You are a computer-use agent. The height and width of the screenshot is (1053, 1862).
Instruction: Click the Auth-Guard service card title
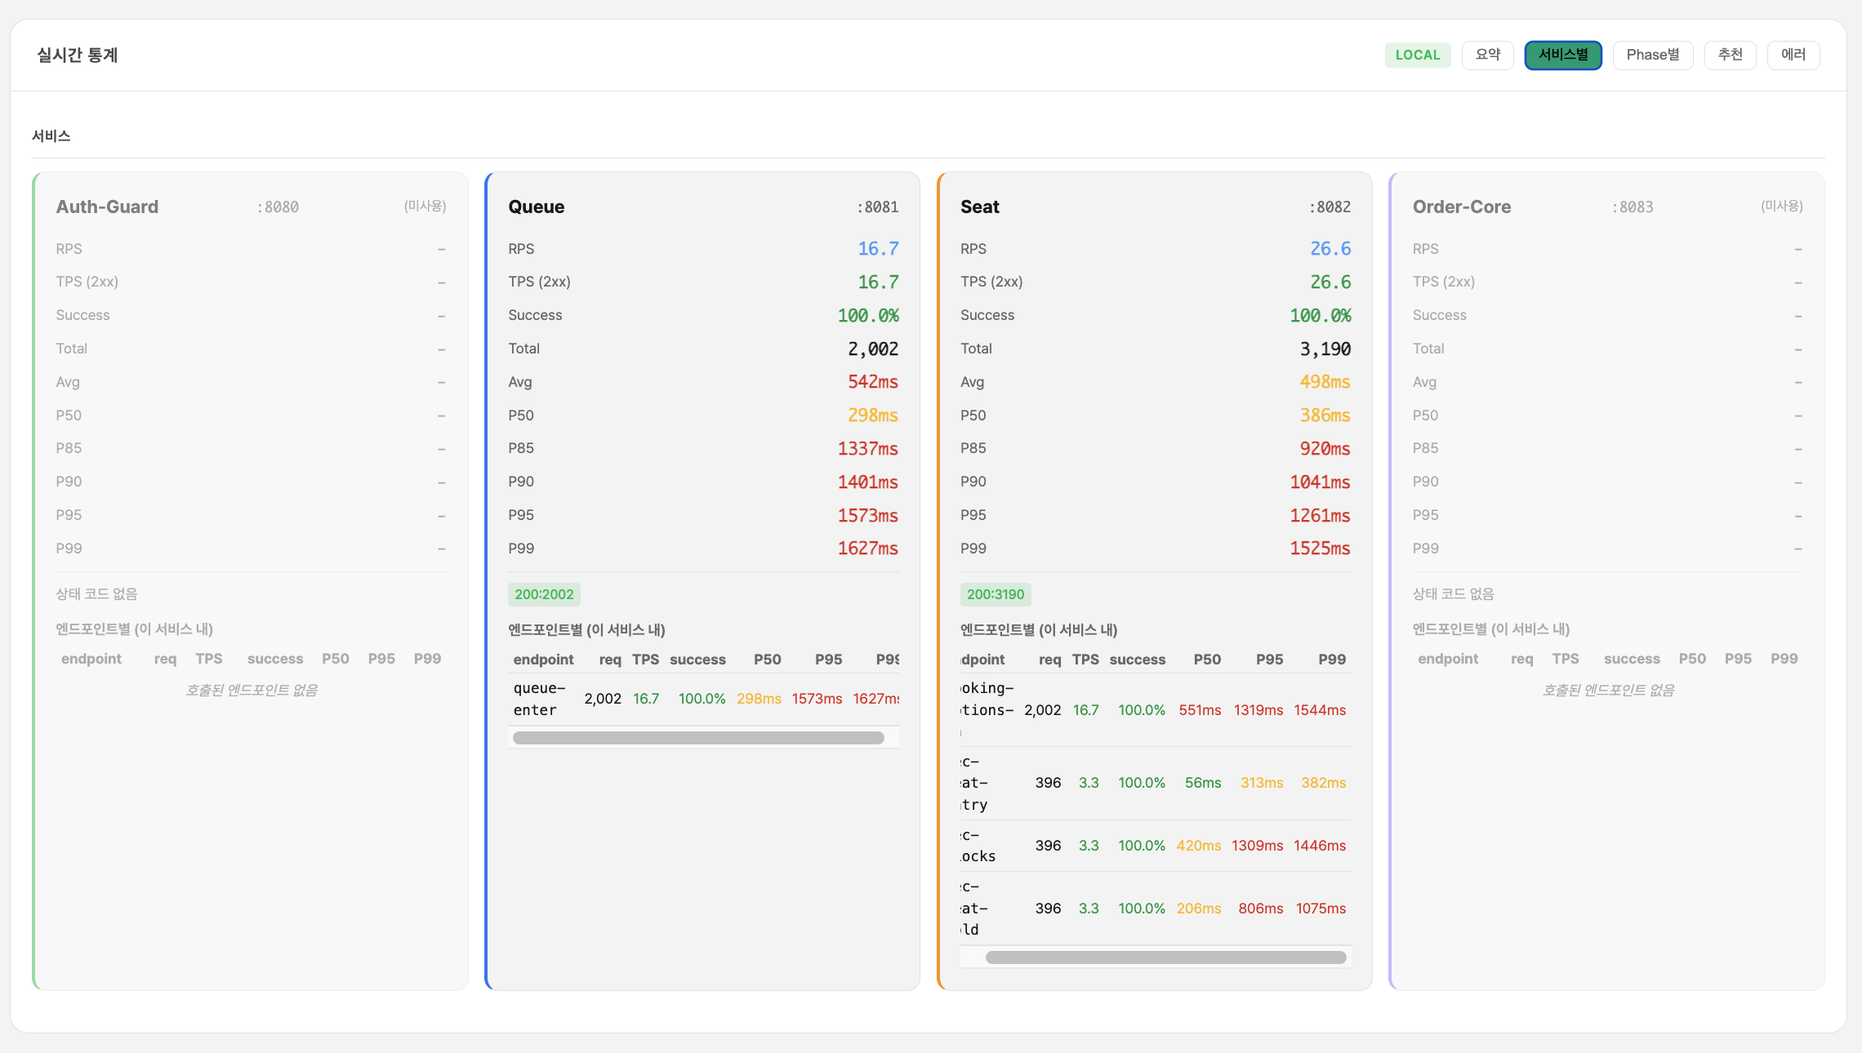[x=107, y=207]
